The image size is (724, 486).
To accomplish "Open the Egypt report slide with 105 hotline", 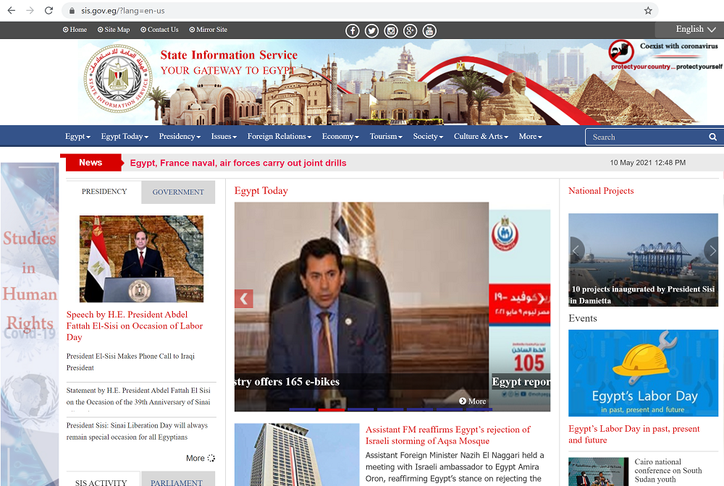I will (x=520, y=310).
